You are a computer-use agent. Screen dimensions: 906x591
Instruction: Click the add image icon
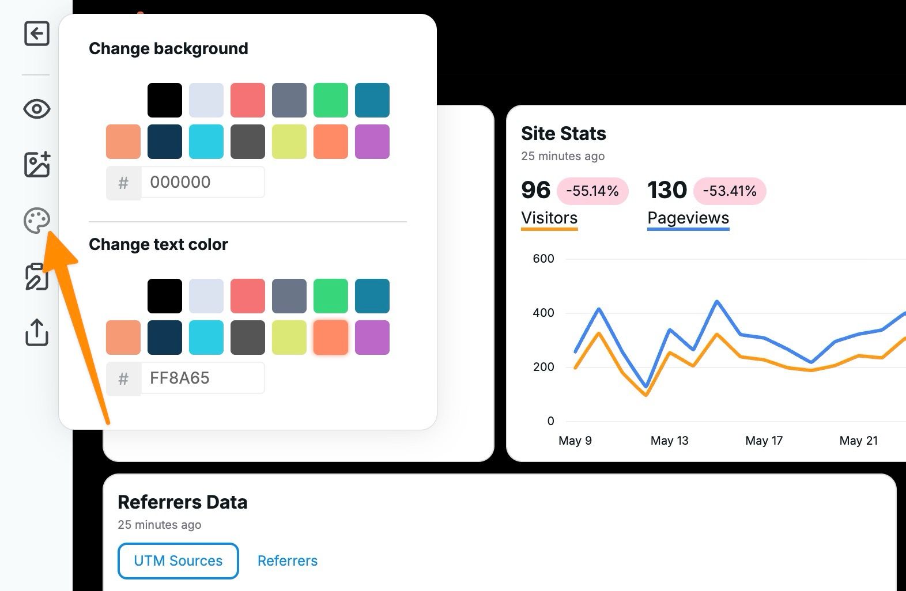36,165
